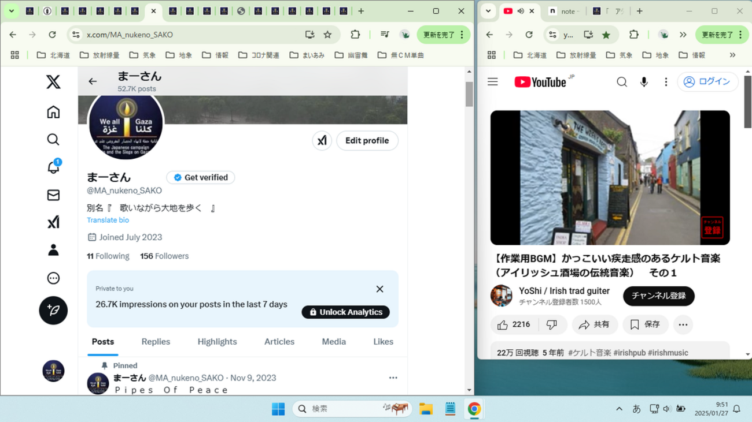Viewport: 752px width, 422px height.
Task: Switch to the Media tab
Action: 334,342
